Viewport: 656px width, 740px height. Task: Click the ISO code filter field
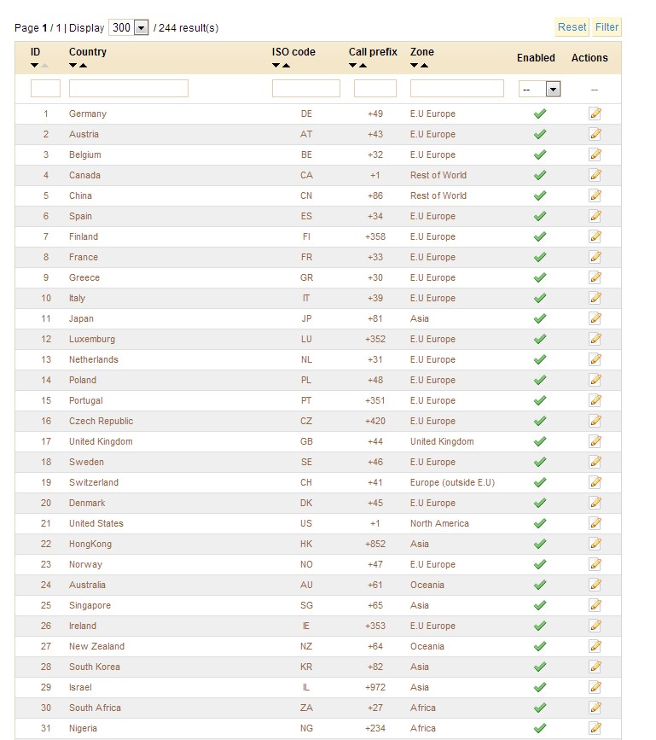click(x=305, y=89)
